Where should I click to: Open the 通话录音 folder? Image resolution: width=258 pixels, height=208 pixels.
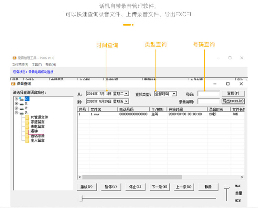37,136
